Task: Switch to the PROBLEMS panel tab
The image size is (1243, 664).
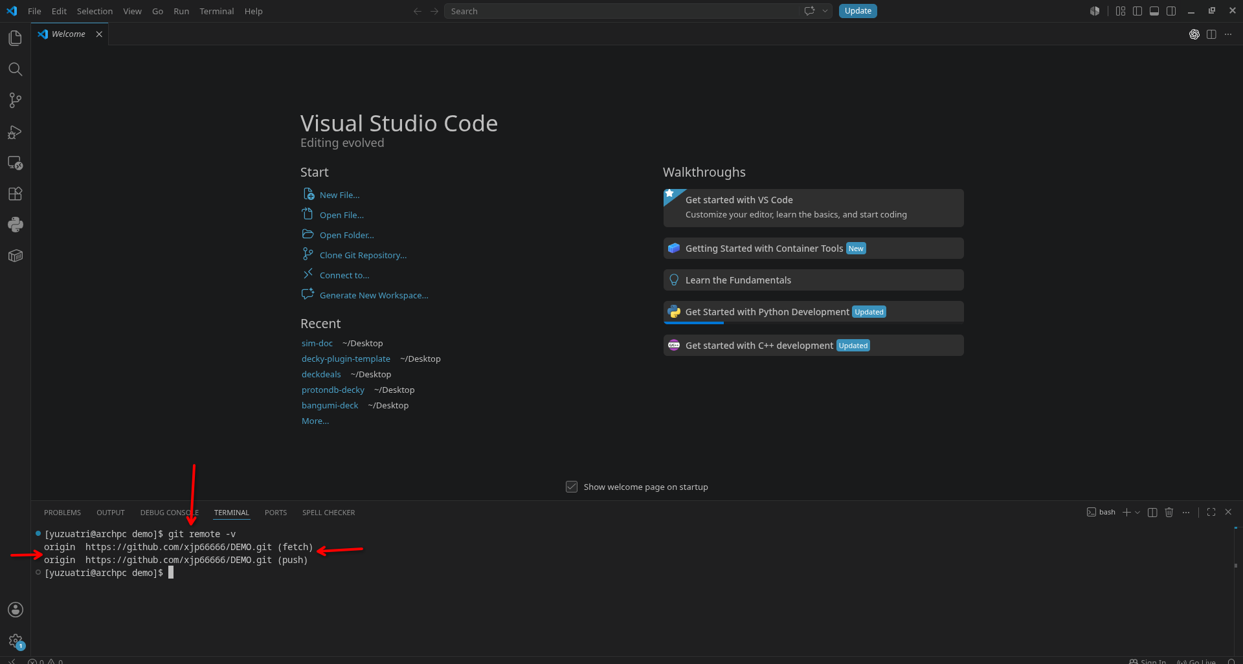Action: (x=62, y=513)
